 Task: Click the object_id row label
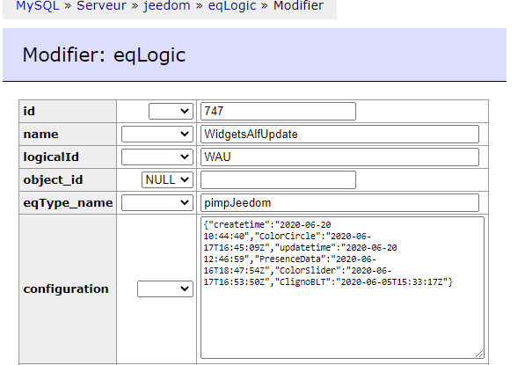click(53, 179)
